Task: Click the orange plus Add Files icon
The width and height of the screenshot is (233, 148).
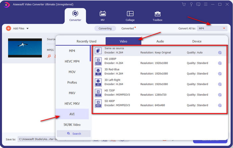Action: tap(8, 28)
